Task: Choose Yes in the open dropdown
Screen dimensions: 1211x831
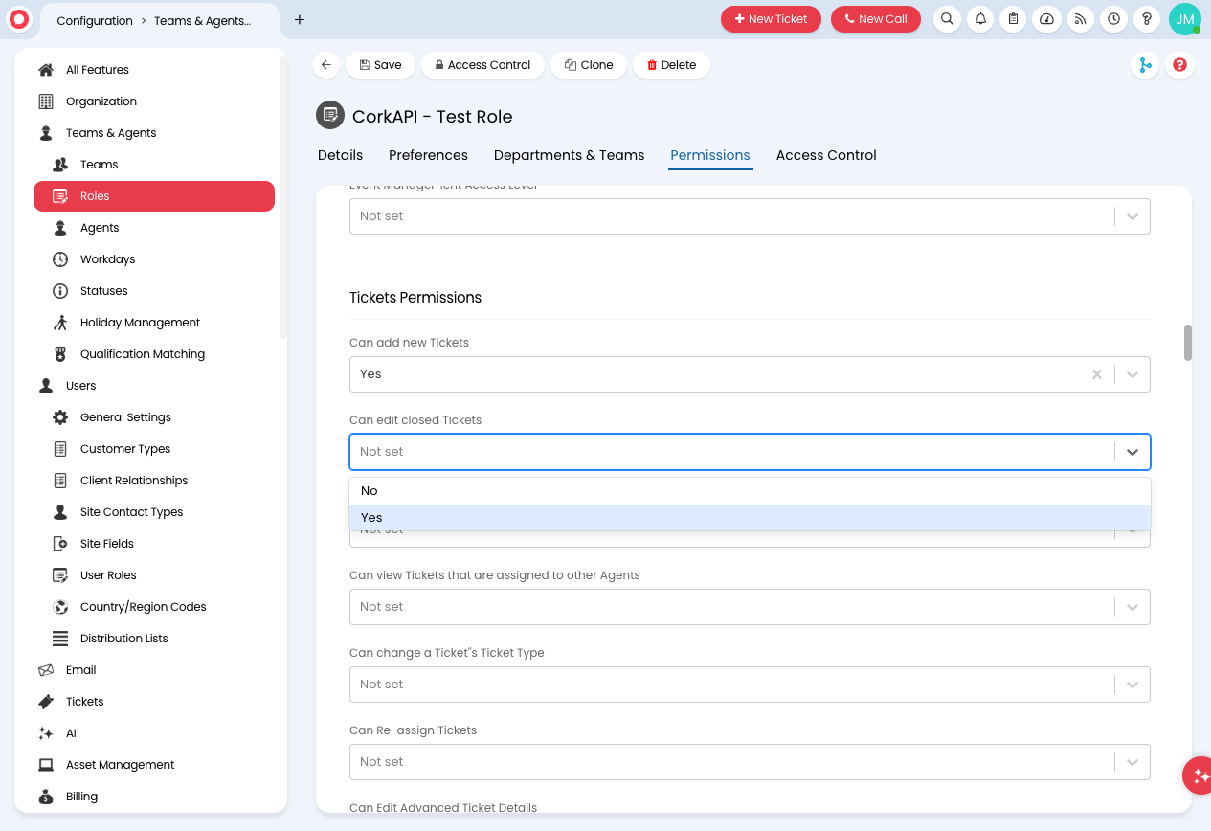Action: (750, 518)
